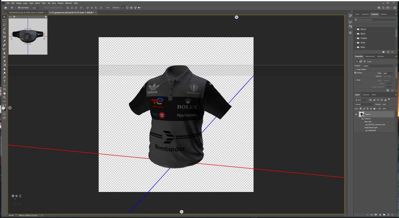Expand the Basics gradient folder

coord(355,29)
